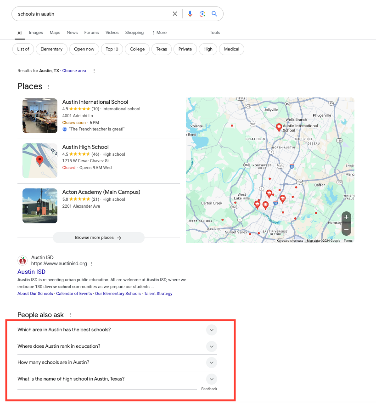Start voice search with microphone icon
Screen dimensions: 376x403
coord(190,14)
